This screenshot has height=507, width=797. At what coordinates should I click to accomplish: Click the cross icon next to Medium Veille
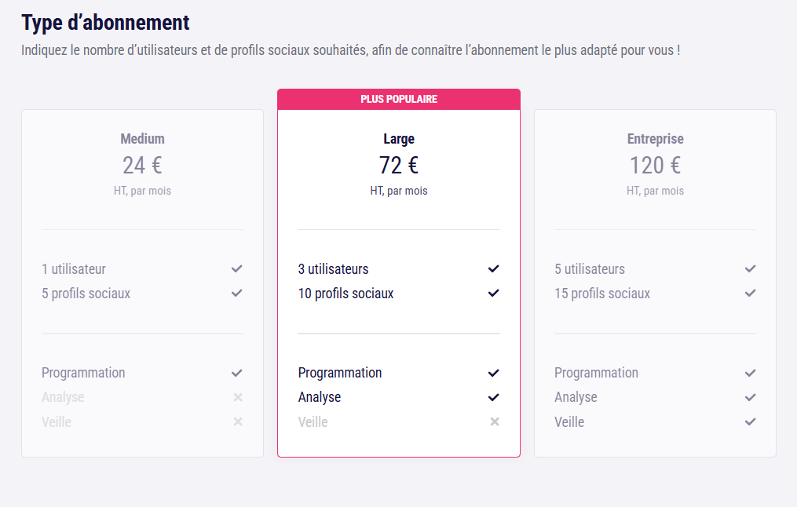238,421
